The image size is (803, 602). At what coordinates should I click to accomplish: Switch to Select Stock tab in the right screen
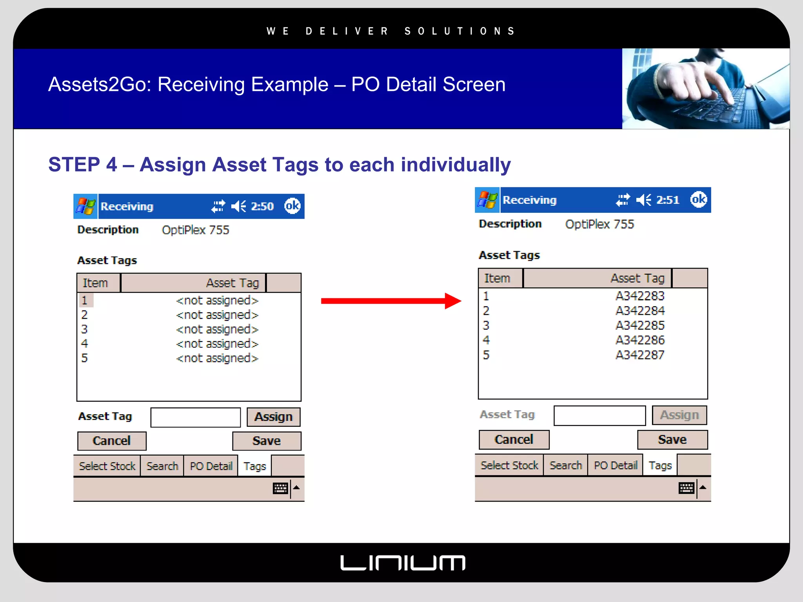pos(509,465)
